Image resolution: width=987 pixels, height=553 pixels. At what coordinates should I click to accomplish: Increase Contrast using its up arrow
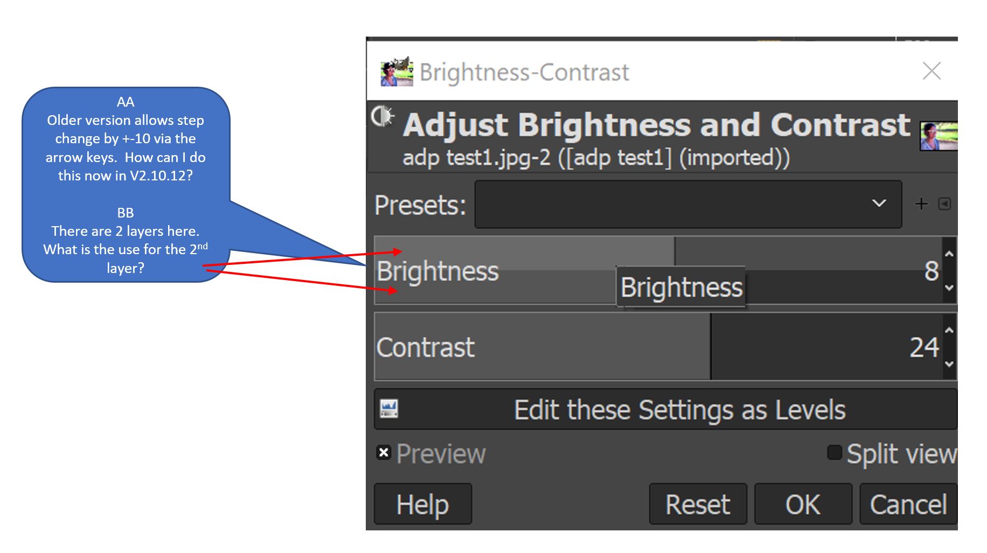(949, 331)
